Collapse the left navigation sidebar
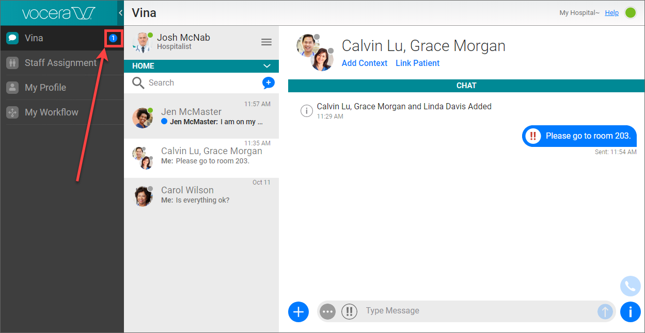This screenshot has height=333, width=645. click(x=120, y=12)
